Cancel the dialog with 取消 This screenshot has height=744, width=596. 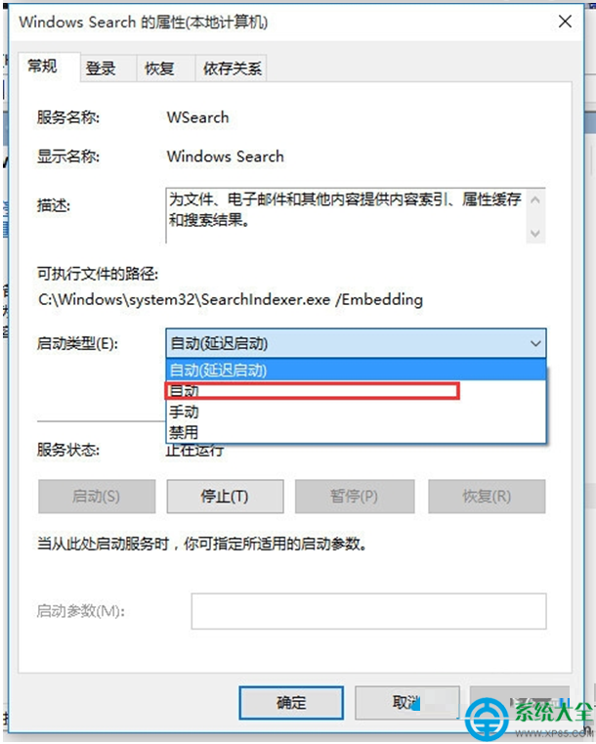(406, 703)
